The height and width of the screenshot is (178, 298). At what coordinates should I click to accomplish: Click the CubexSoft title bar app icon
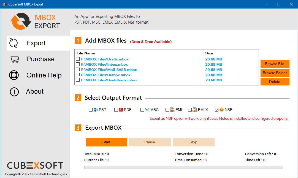point(4,4)
